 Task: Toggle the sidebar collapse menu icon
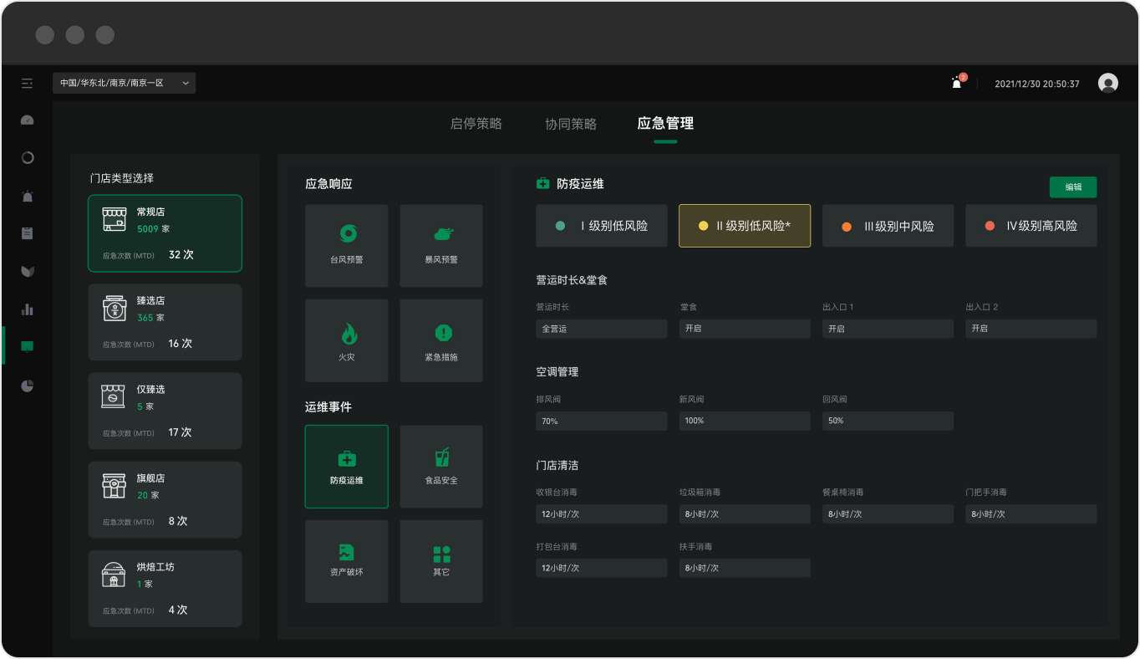pos(28,84)
